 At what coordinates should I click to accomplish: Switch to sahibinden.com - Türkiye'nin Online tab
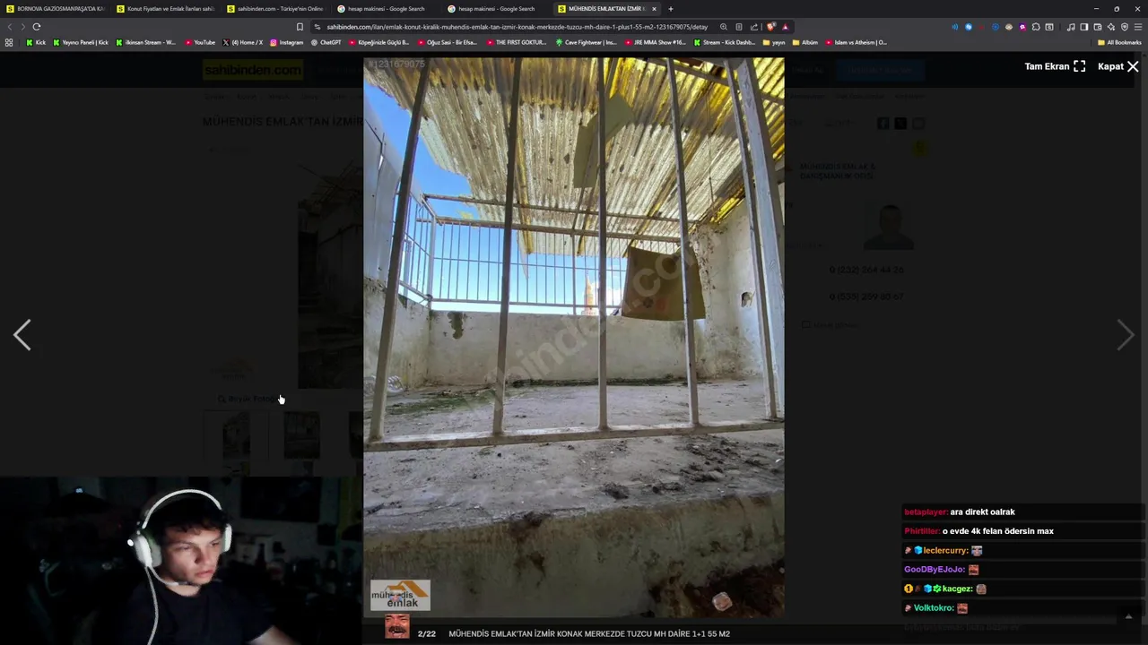point(275,9)
